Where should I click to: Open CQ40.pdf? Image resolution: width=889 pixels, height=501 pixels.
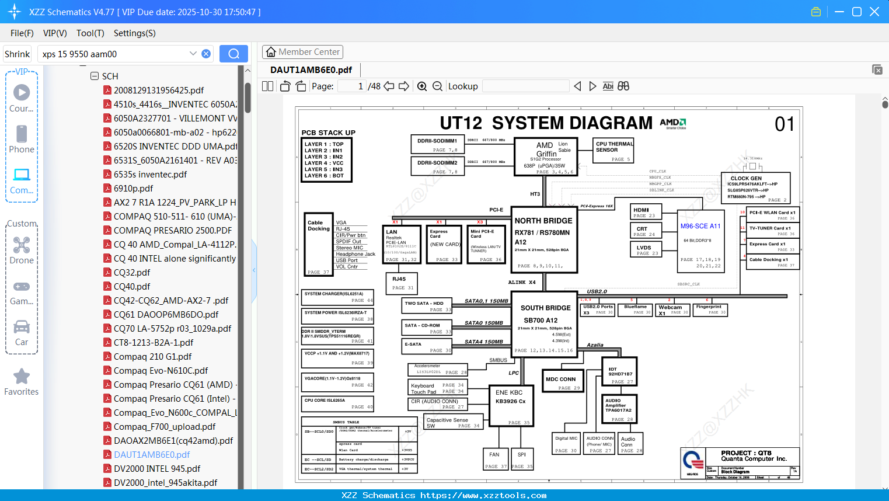tap(132, 287)
